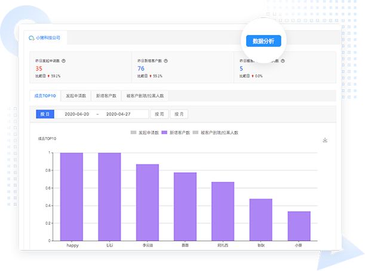Screen dimensions: 365x271
Task: Click the happy bar in chart
Action: pyautogui.click(x=71, y=196)
